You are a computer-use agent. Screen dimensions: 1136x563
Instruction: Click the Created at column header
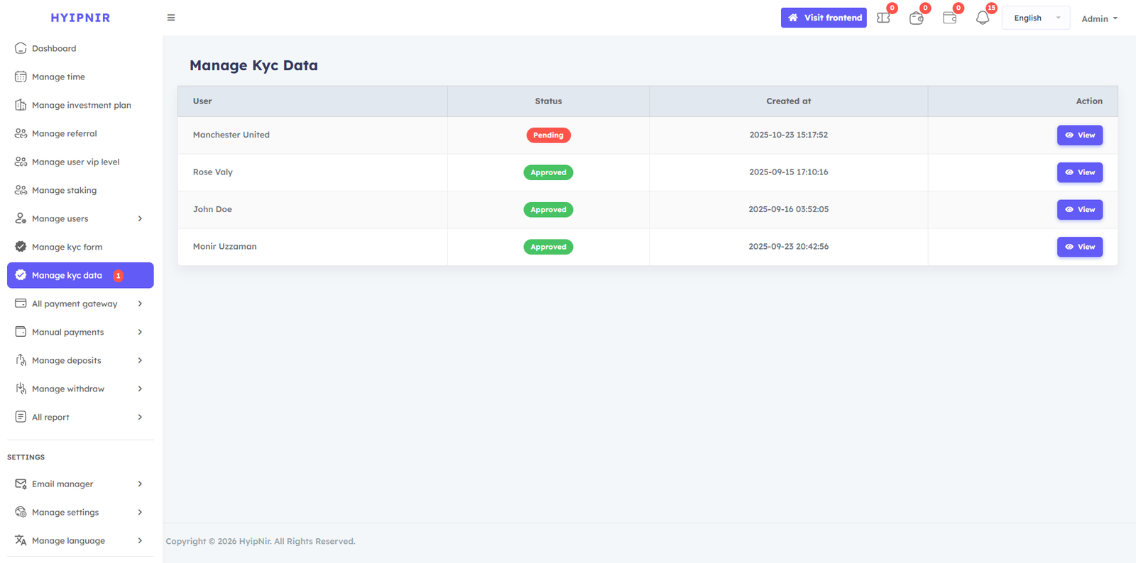coord(788,101)
